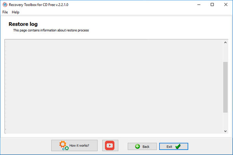233x155 pixels.
Task: Open the Help menu
Action: pos(16,12)
